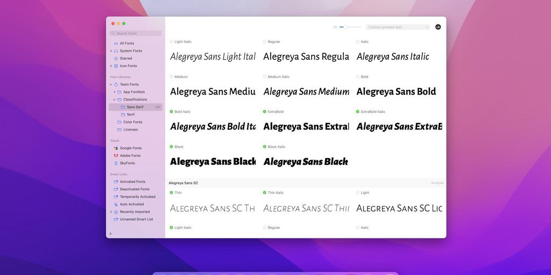Click the Classifications folder icon
The height and width of the screenshot is (275, 551).
119,99
